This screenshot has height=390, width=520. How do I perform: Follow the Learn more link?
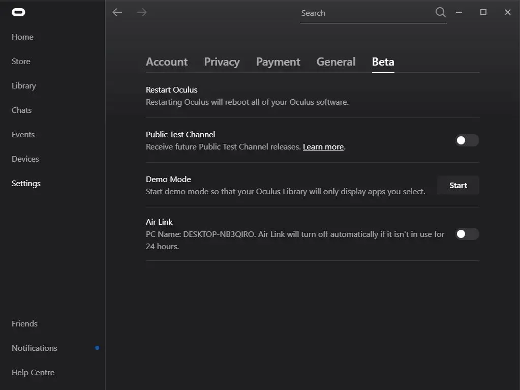pyautogui.click(x=323, y=147)
